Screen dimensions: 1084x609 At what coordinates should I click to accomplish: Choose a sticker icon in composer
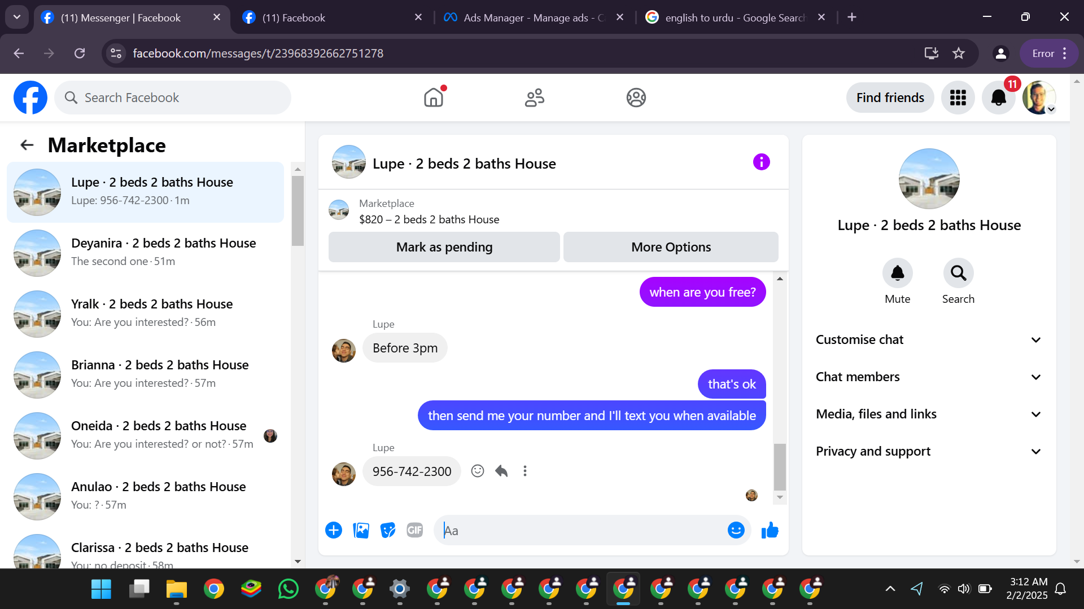pos(388,530)
